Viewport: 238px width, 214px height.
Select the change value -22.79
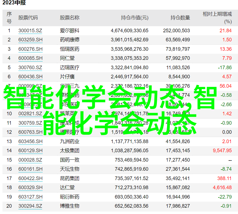pyautogui.click(x=225, y=197)
